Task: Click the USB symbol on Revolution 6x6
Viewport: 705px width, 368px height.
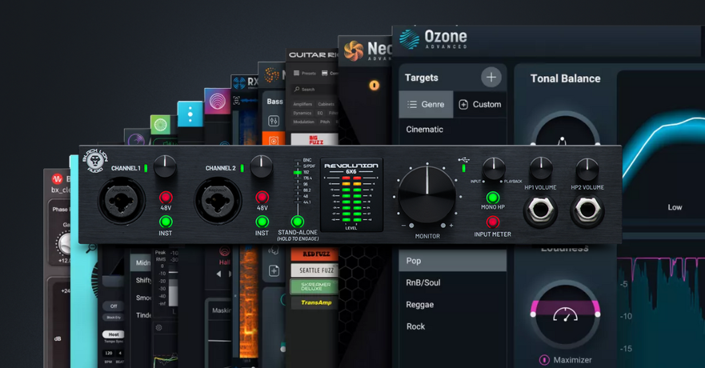Action: click(x=464, y=160)
